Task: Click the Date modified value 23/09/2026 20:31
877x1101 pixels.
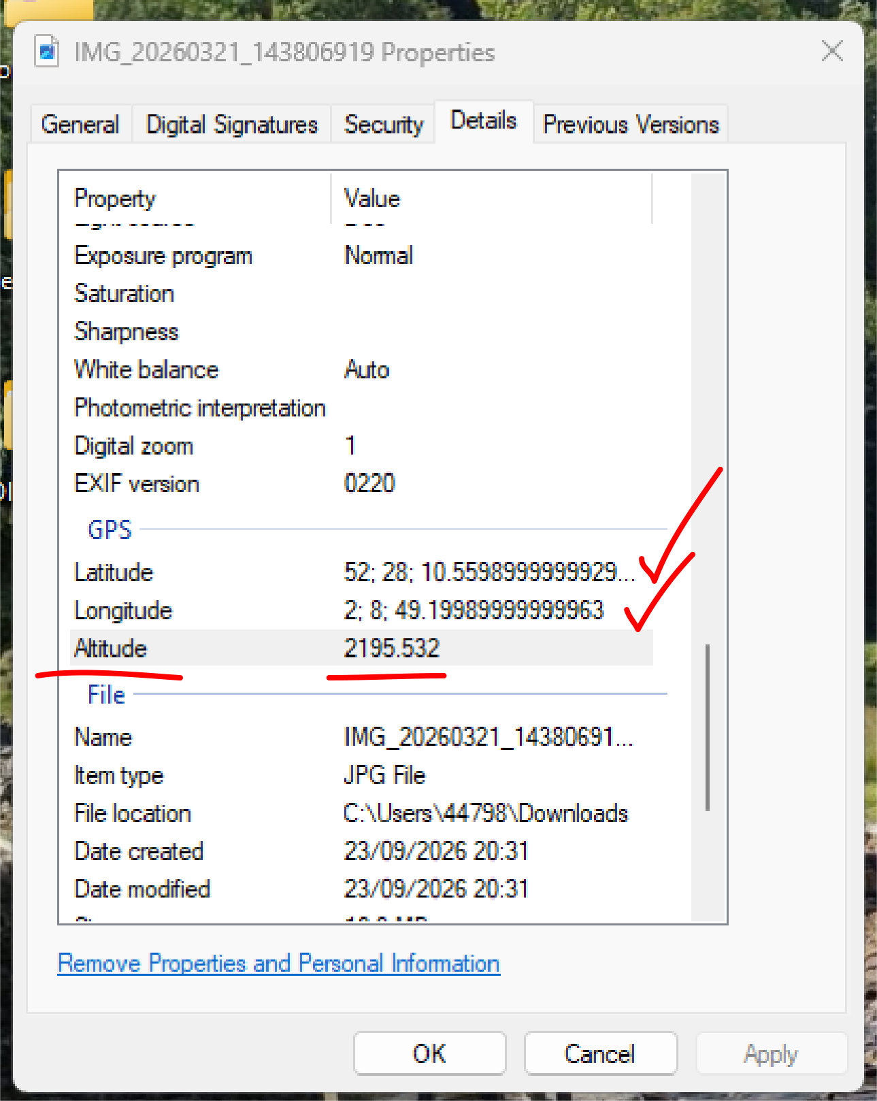Action: [436, 889]
